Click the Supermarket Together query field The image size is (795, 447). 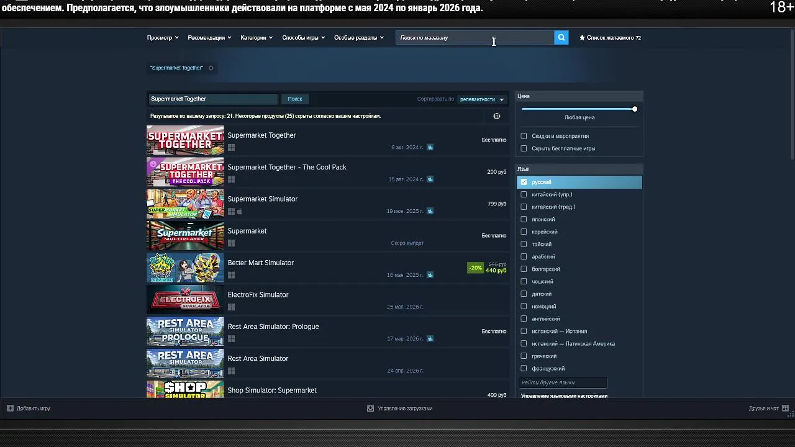212,99
